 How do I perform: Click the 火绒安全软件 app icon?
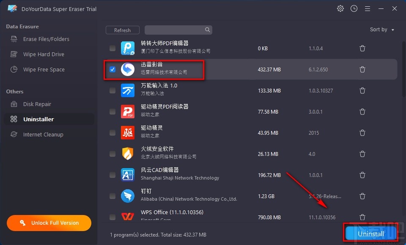[128, 154]
